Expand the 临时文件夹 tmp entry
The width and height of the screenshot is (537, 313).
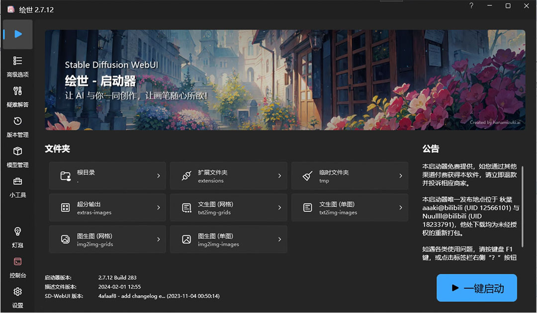[x=350, y=175]
